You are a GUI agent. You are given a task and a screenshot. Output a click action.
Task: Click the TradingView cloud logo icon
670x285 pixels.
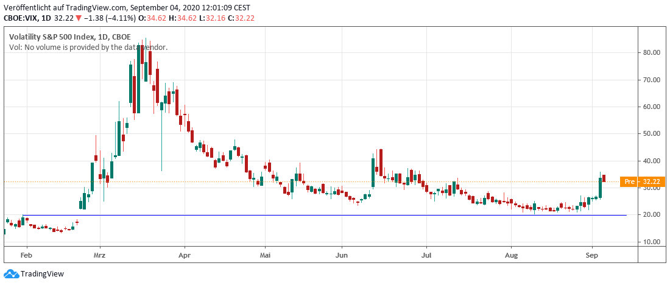11,274
